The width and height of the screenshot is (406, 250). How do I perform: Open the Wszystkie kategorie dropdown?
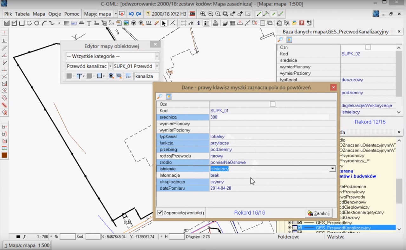click(x=157, y=56)
